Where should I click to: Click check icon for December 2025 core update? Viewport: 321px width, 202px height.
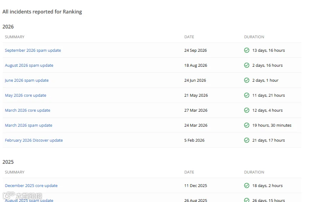(x=247, y=186)
